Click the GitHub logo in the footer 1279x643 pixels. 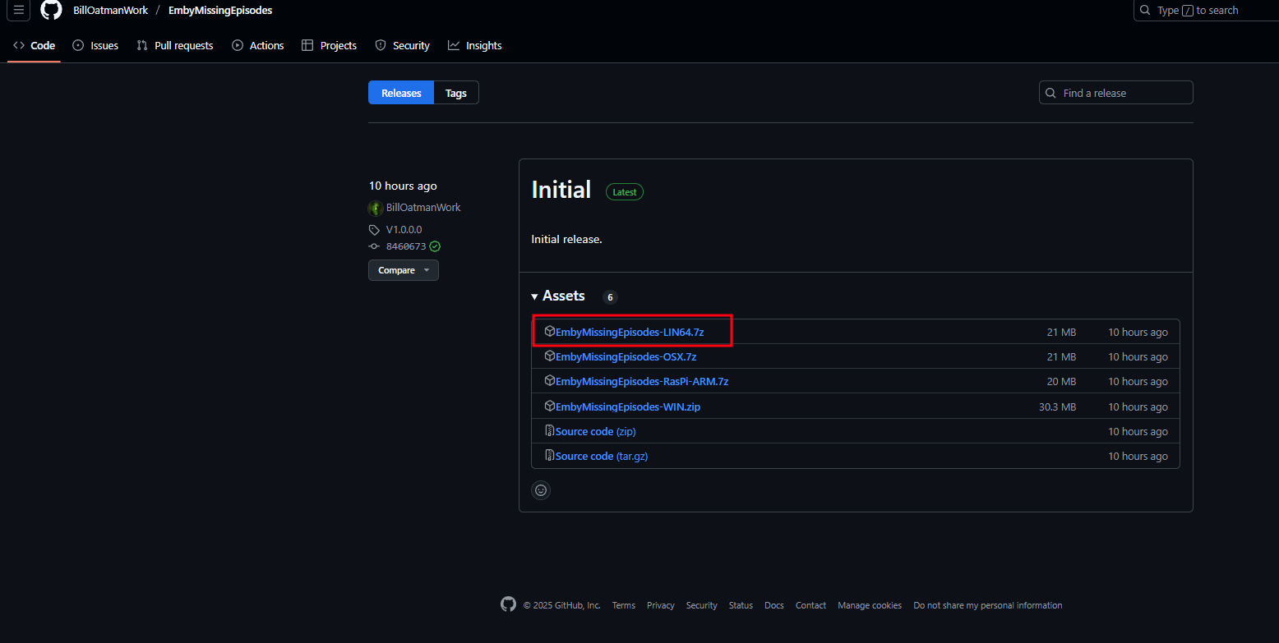pyautogui.click(x=508, y=604)
